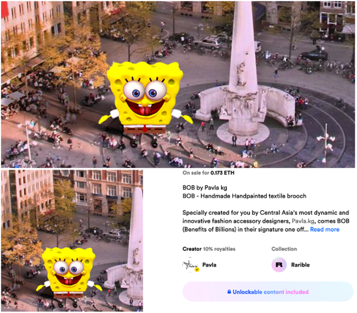This screenshot has height=313, width=357.
Task: Click the lock icon beside Unlockable content
Action: coord(229,292)
